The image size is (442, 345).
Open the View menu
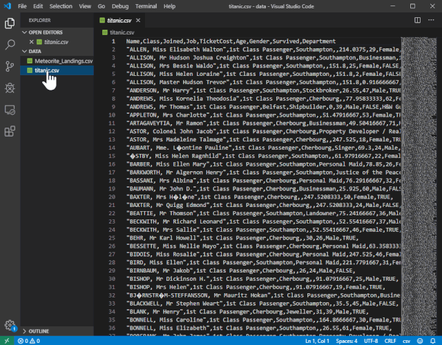tap(85, 6)
